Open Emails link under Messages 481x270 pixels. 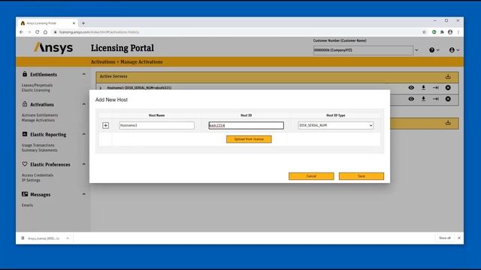[x=27, y=205]
